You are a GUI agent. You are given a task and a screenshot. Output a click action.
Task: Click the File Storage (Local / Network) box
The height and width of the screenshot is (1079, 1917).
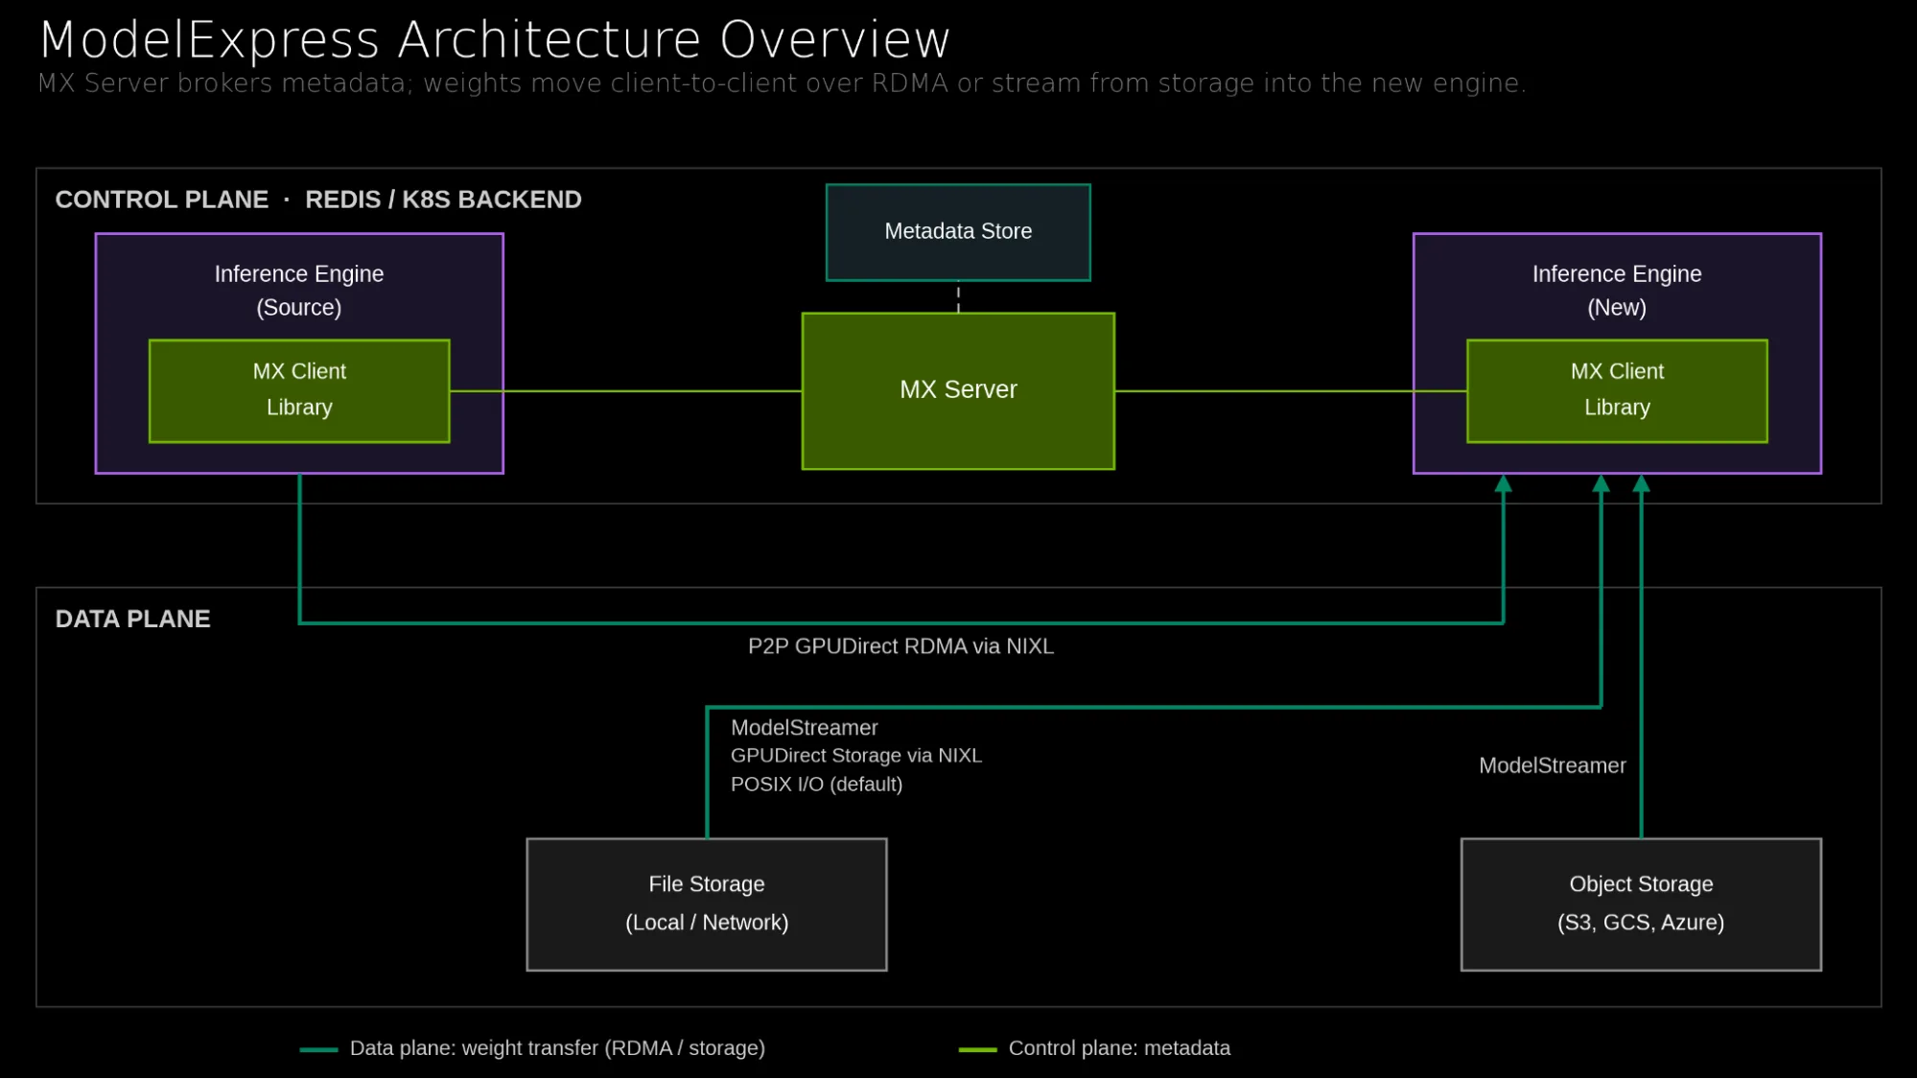tap(707, 904)
